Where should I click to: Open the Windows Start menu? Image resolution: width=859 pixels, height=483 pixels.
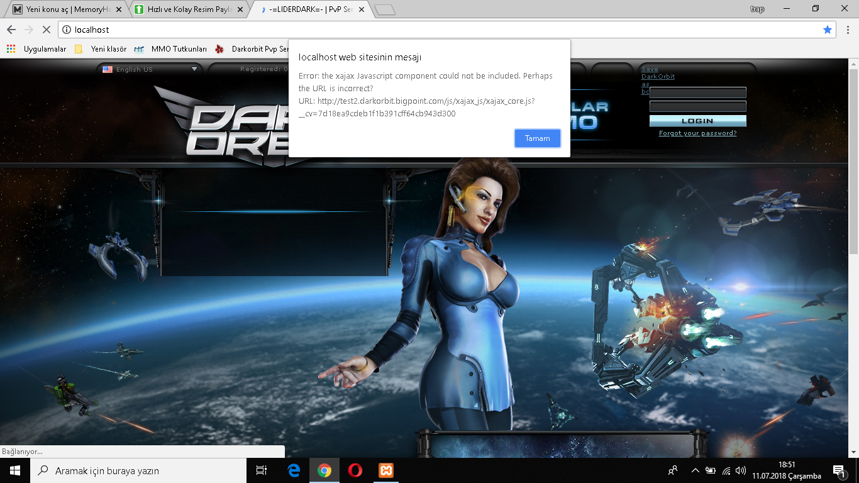15,470
